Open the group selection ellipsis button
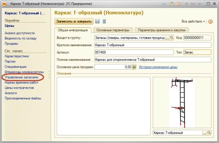 tap(167, 38)
